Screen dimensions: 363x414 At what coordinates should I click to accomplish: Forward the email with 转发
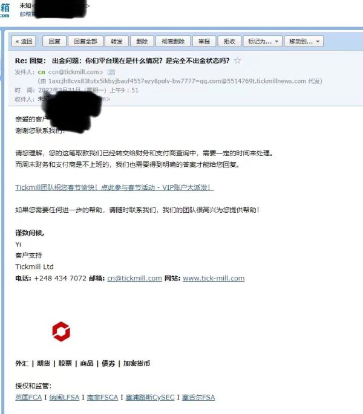coord(117,42)
